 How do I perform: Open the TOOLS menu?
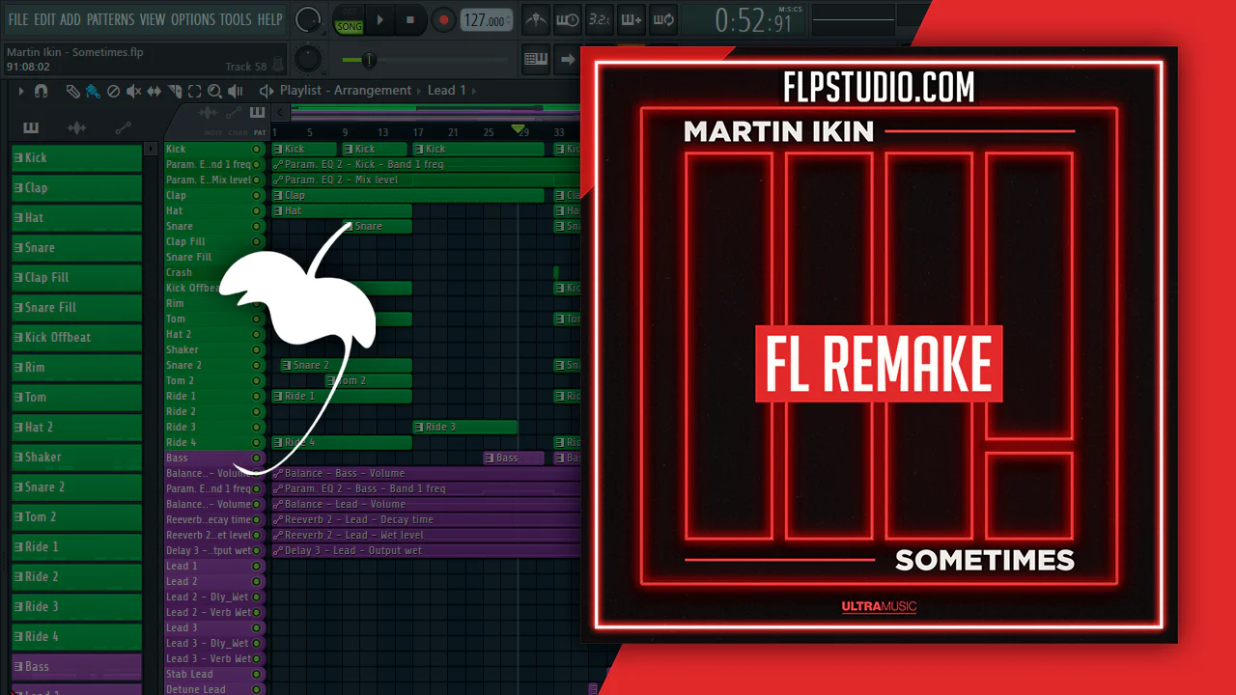point(236,19)
